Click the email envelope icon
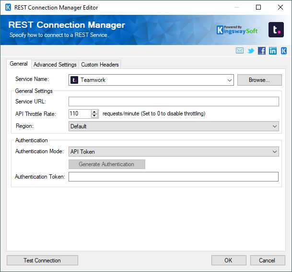Image resolution: width=292 pixels, height=272 pixels. (x=239, y=50)
